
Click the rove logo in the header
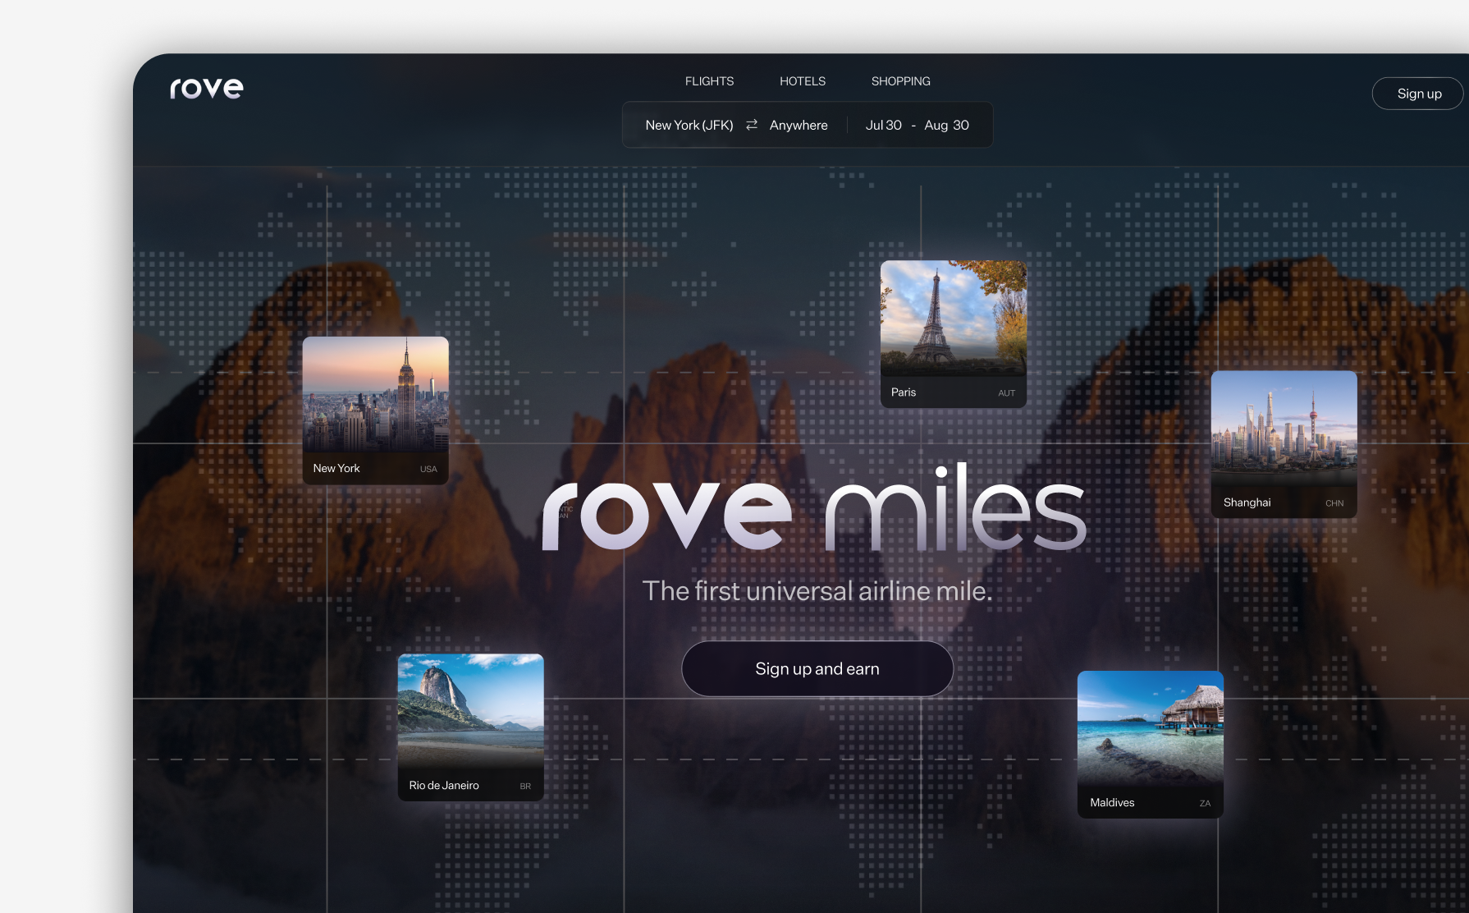[x=207, y=88]
